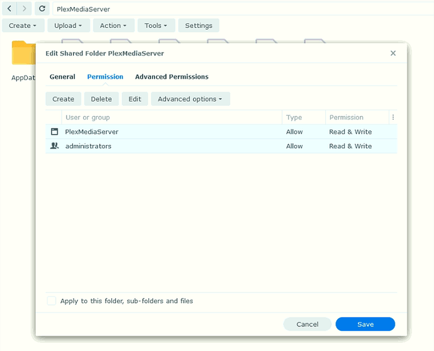The width and height of the screenshot is (434, 351).
Task: Select the AppData folder icon
Action: pos(23,53)
